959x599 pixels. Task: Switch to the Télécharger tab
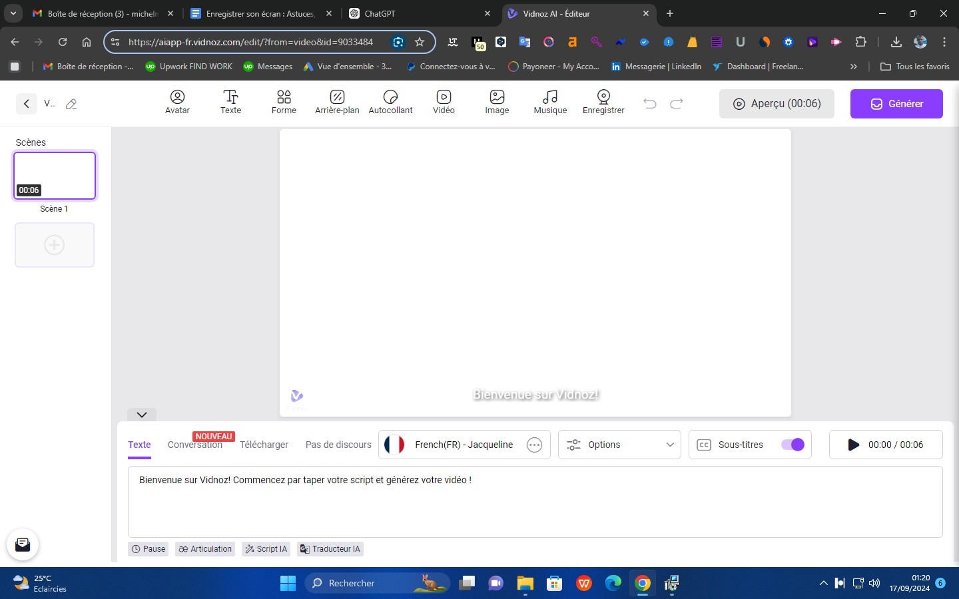[264, 445]
